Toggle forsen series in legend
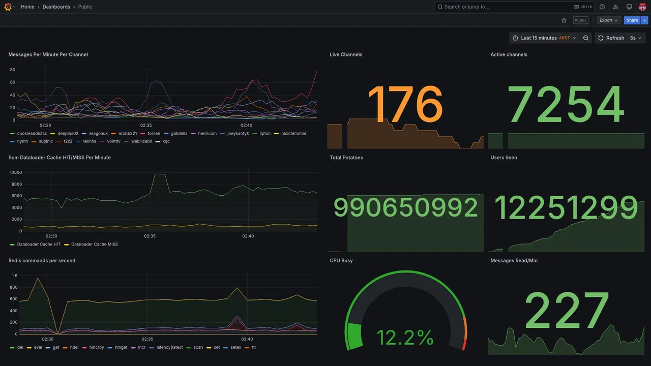This screenshot has height=366, width=651. pos(154,133)
